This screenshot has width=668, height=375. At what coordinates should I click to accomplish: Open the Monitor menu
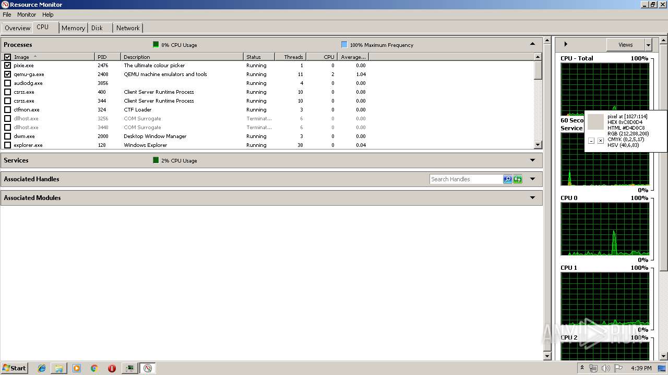pyautogui.click(x=27, y=15)
